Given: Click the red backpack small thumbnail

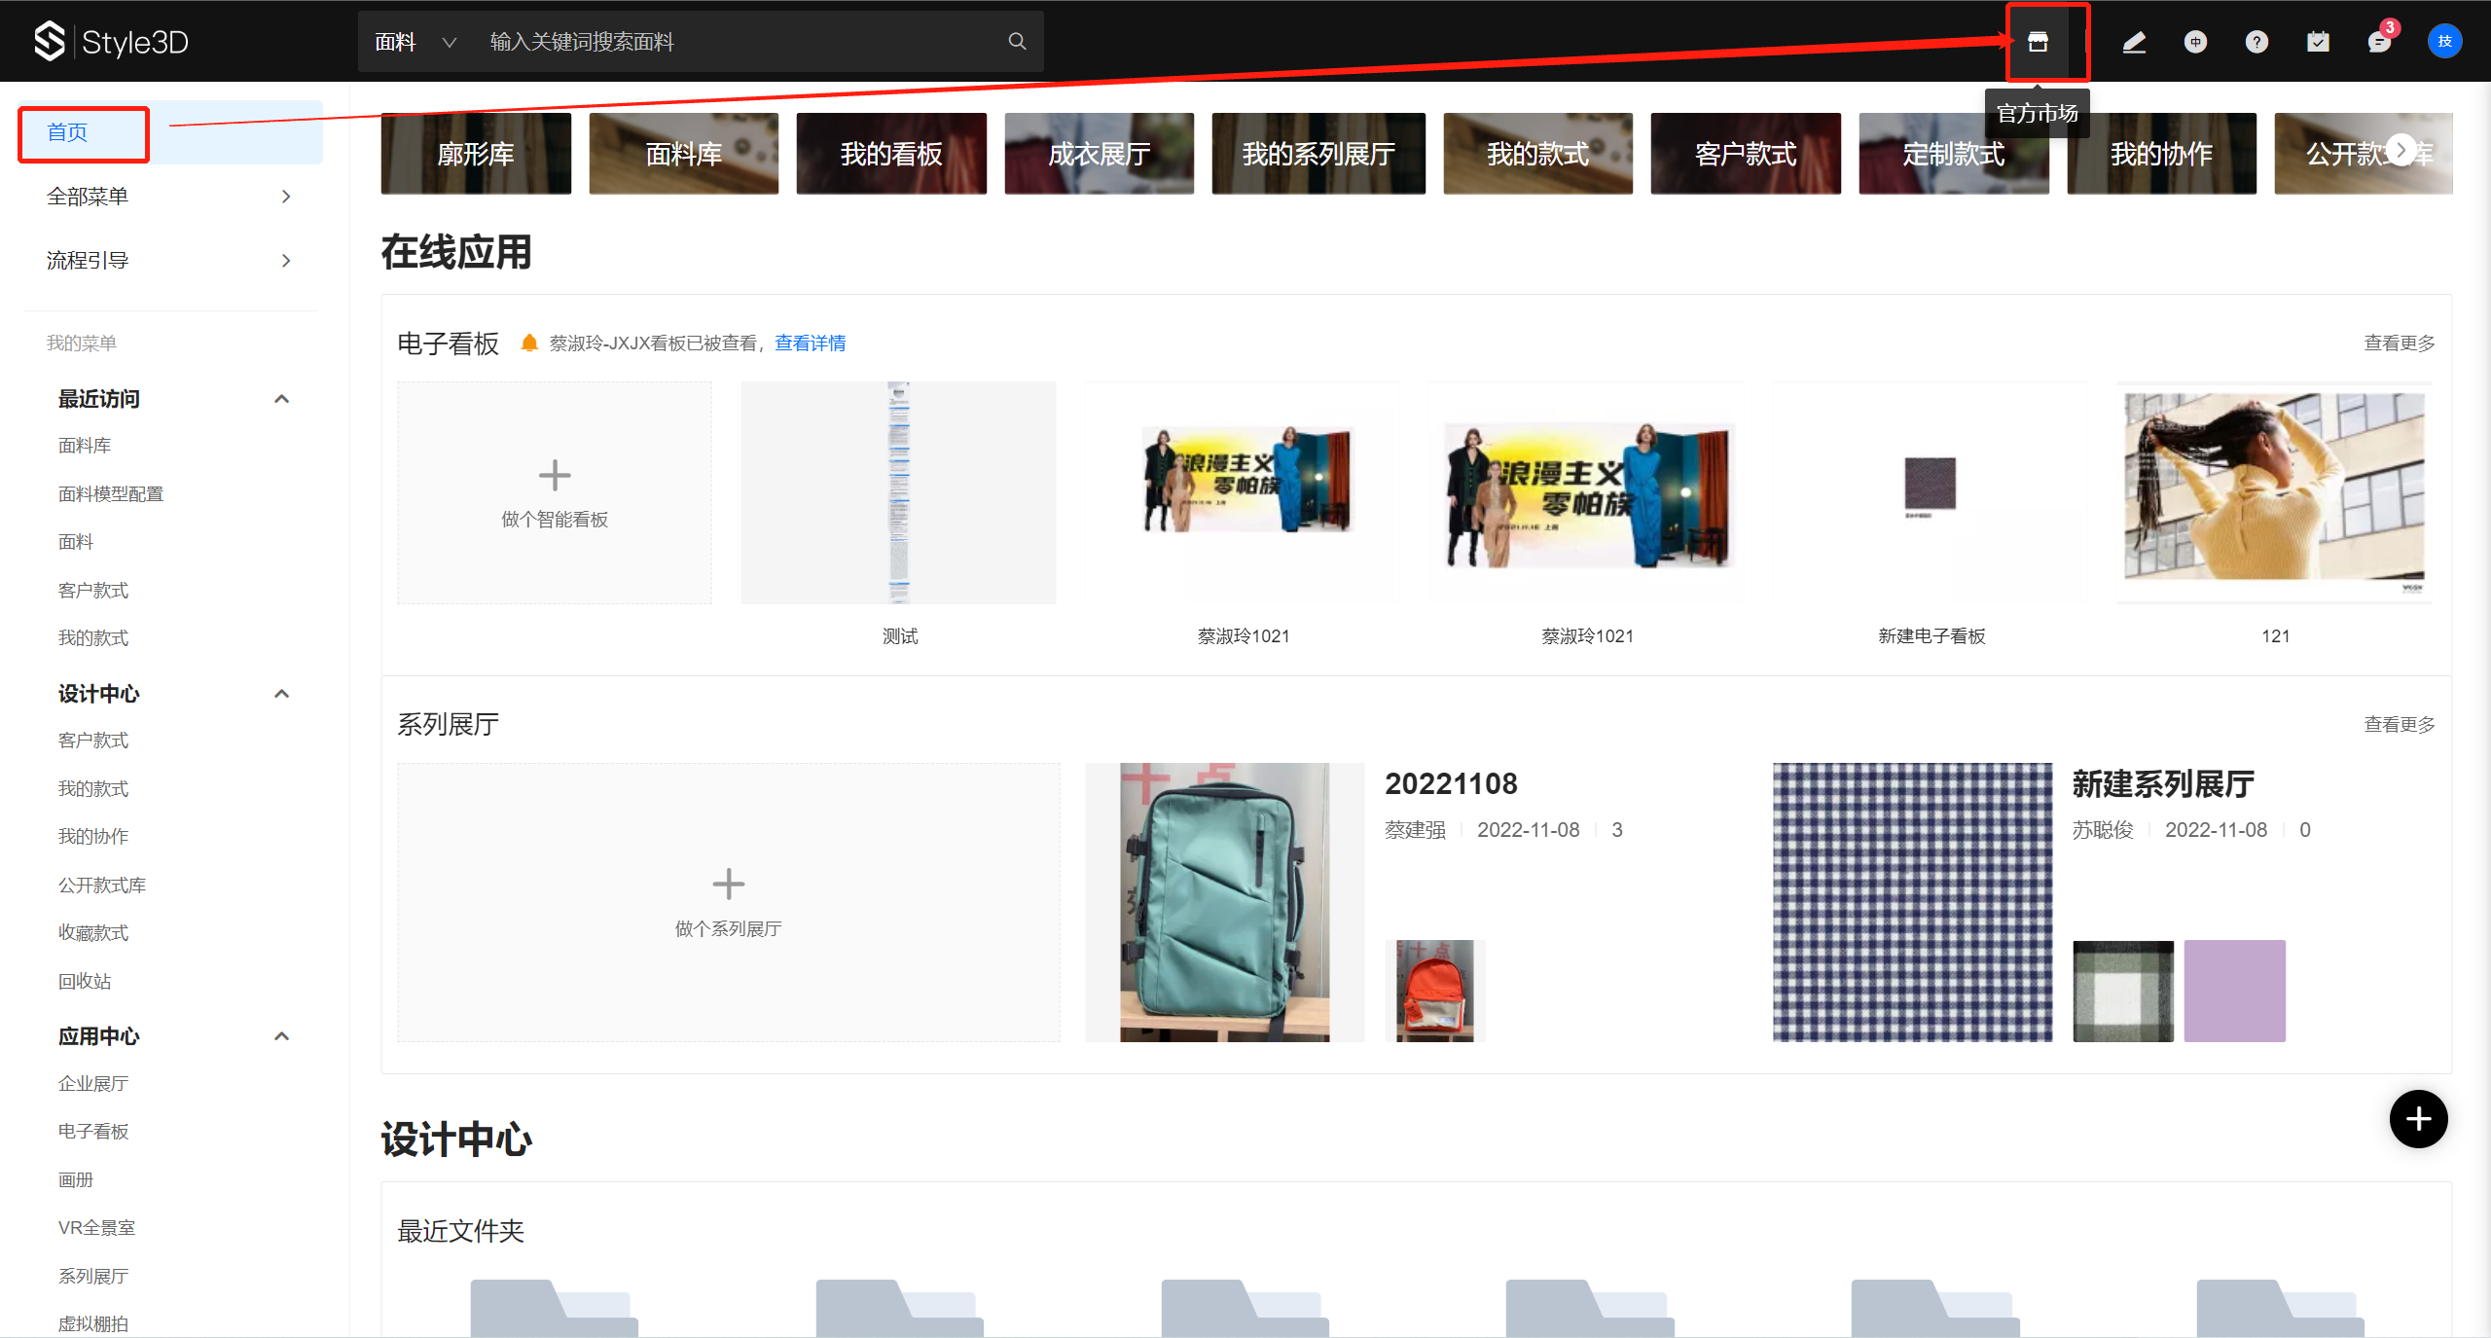Looking at the screenshot, I should pyautogui.click(x=1435, y=991).
